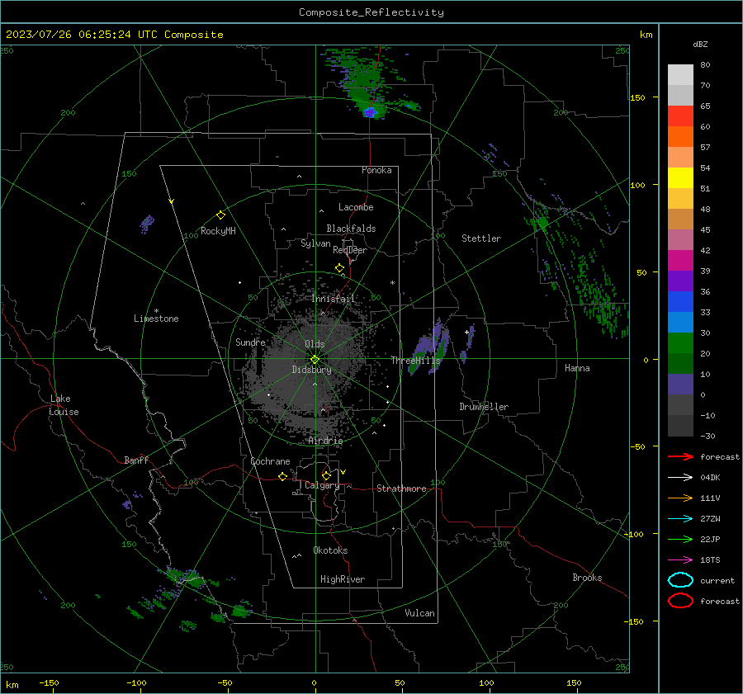Viewport: 743px width, 694px height.
Task: Click the yellow diamond marker above Calgary
Action: pos(326,475)
